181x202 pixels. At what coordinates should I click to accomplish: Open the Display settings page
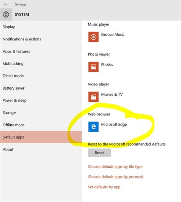click(x=41, y=27)
